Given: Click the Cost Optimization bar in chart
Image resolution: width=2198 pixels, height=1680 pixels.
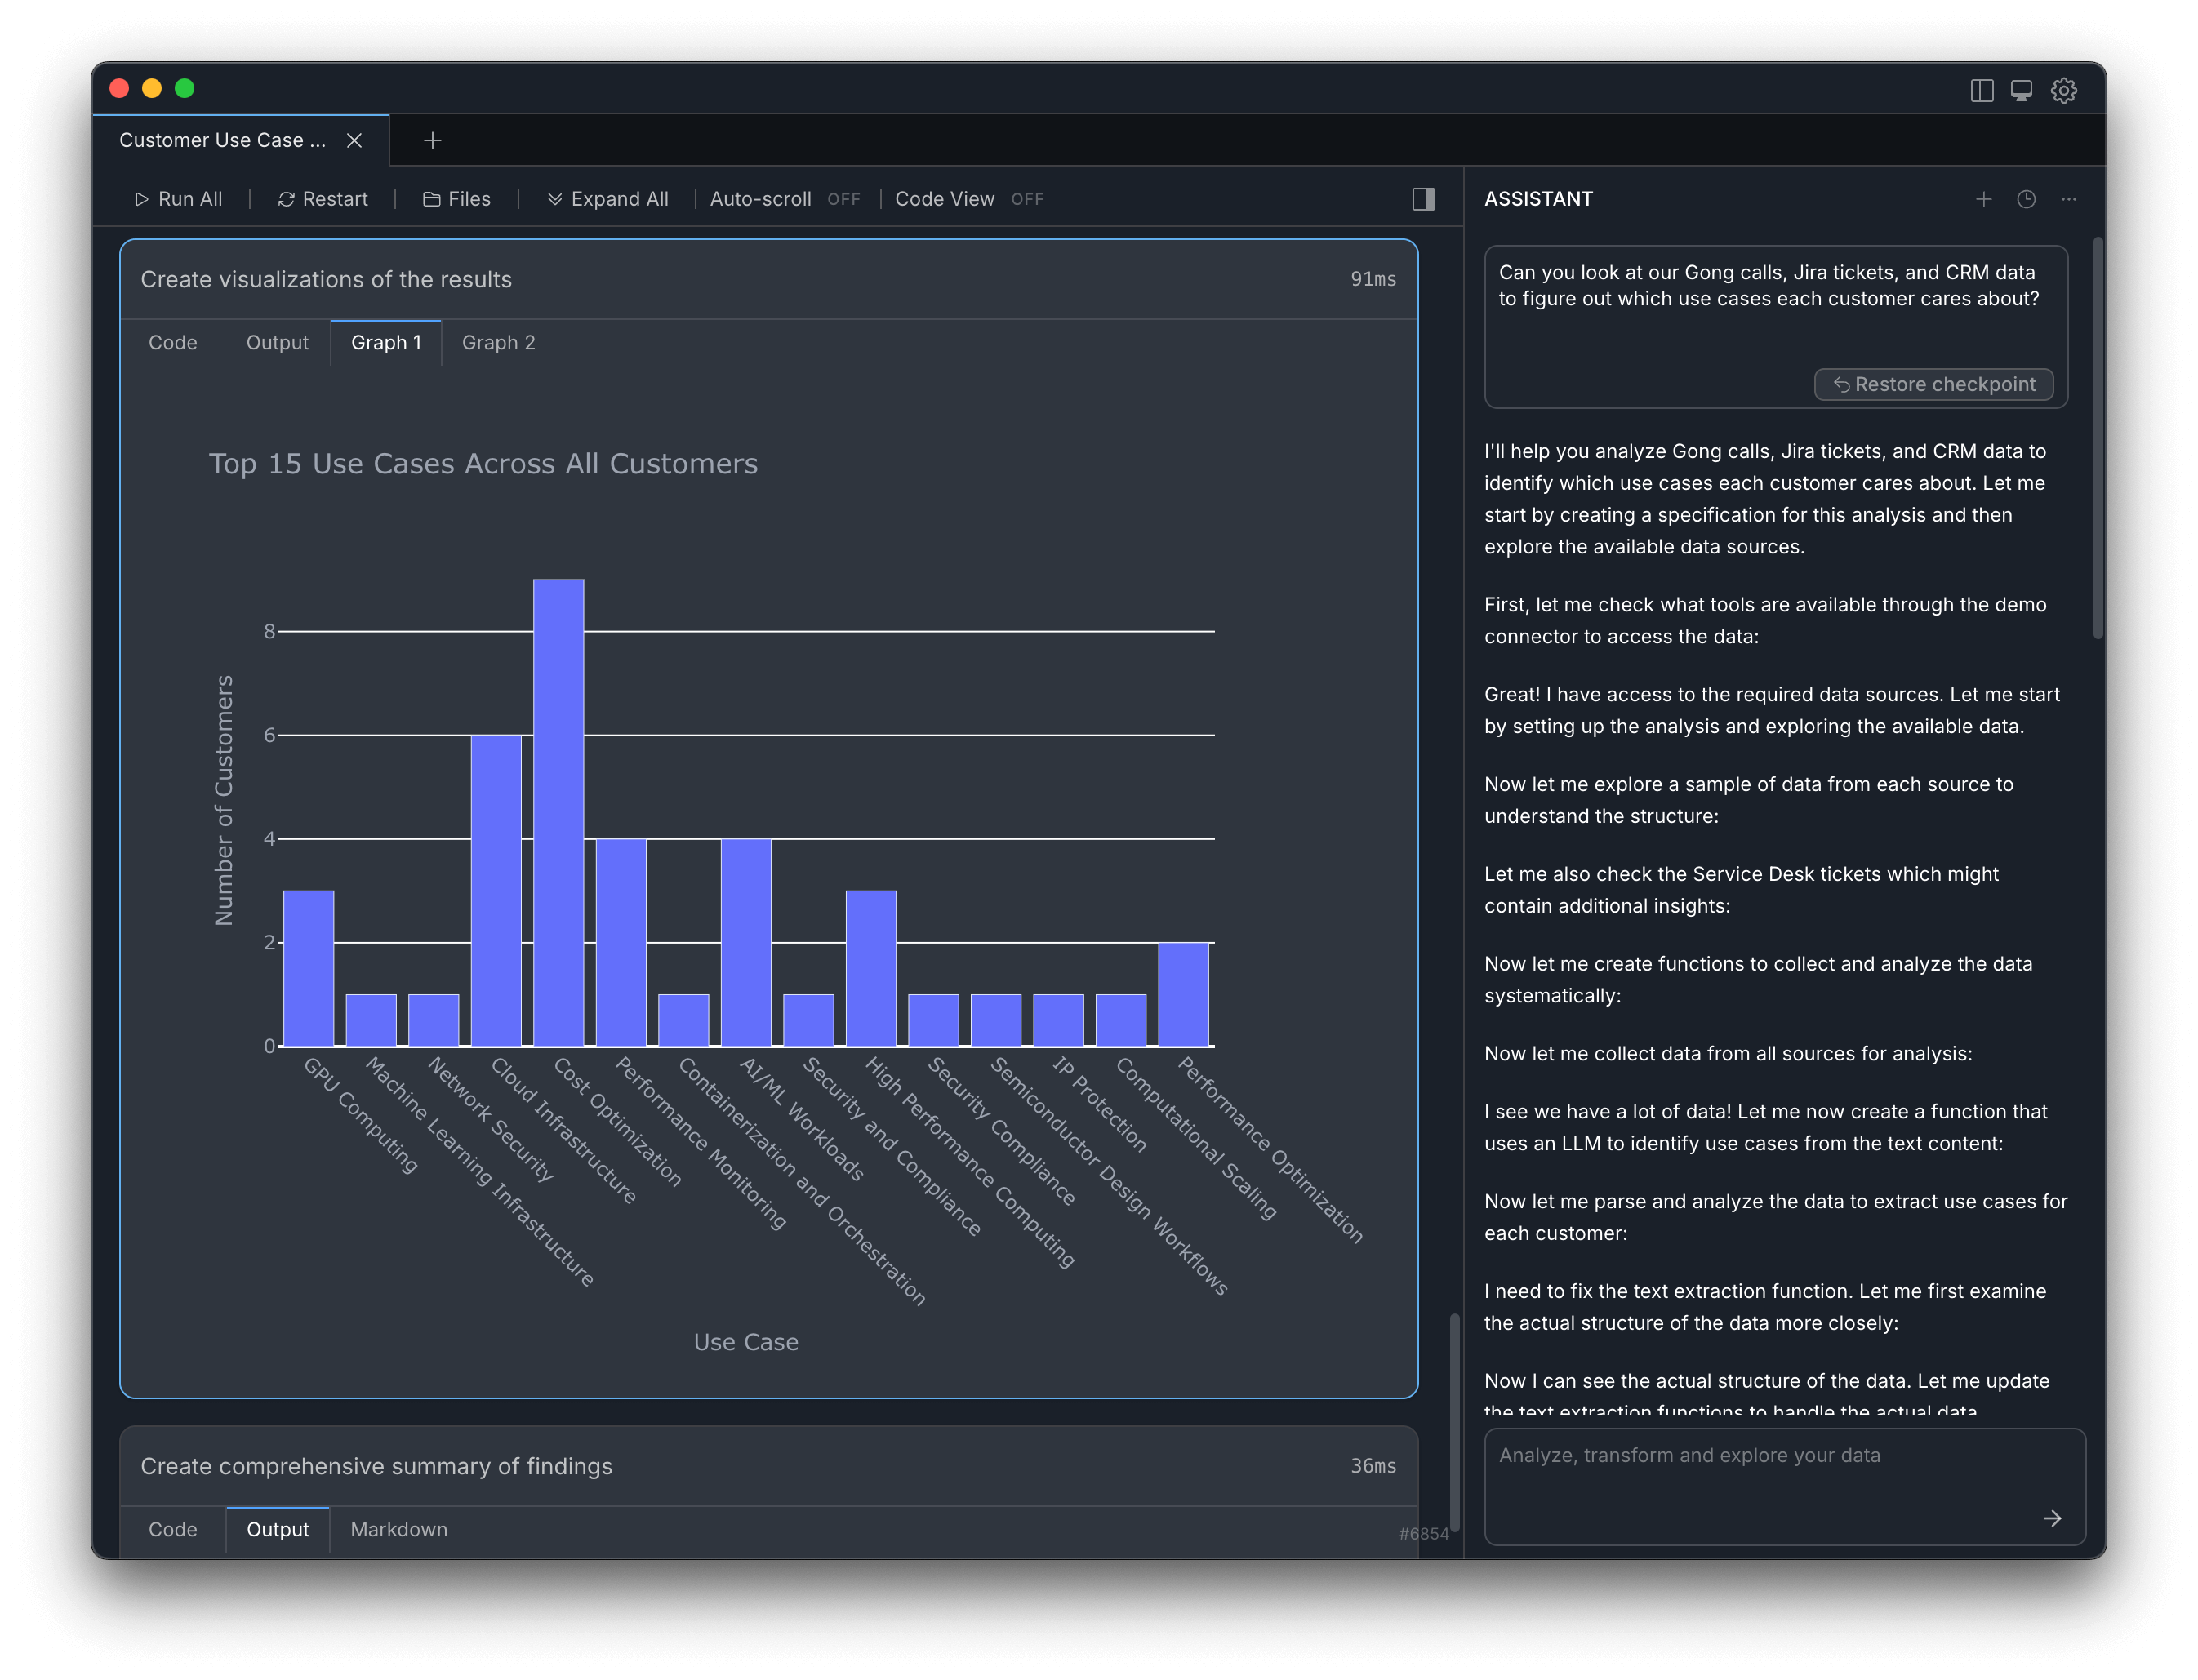Looking at the screenshot, I should pyautogui.click(x=559, y=813).
